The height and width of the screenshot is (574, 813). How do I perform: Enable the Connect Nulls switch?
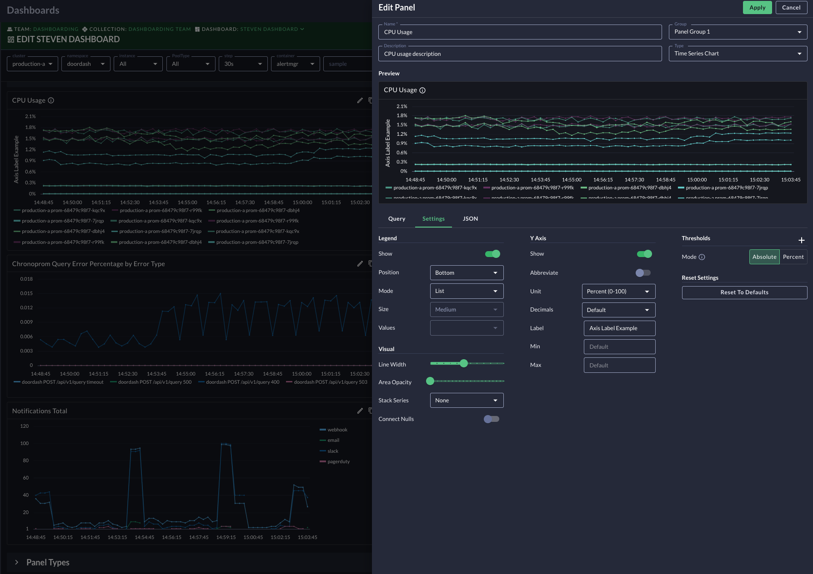[492, 419]
